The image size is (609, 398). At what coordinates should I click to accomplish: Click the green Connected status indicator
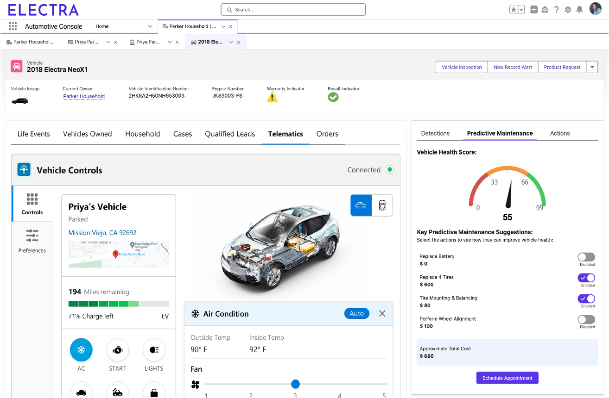(390, 170)
